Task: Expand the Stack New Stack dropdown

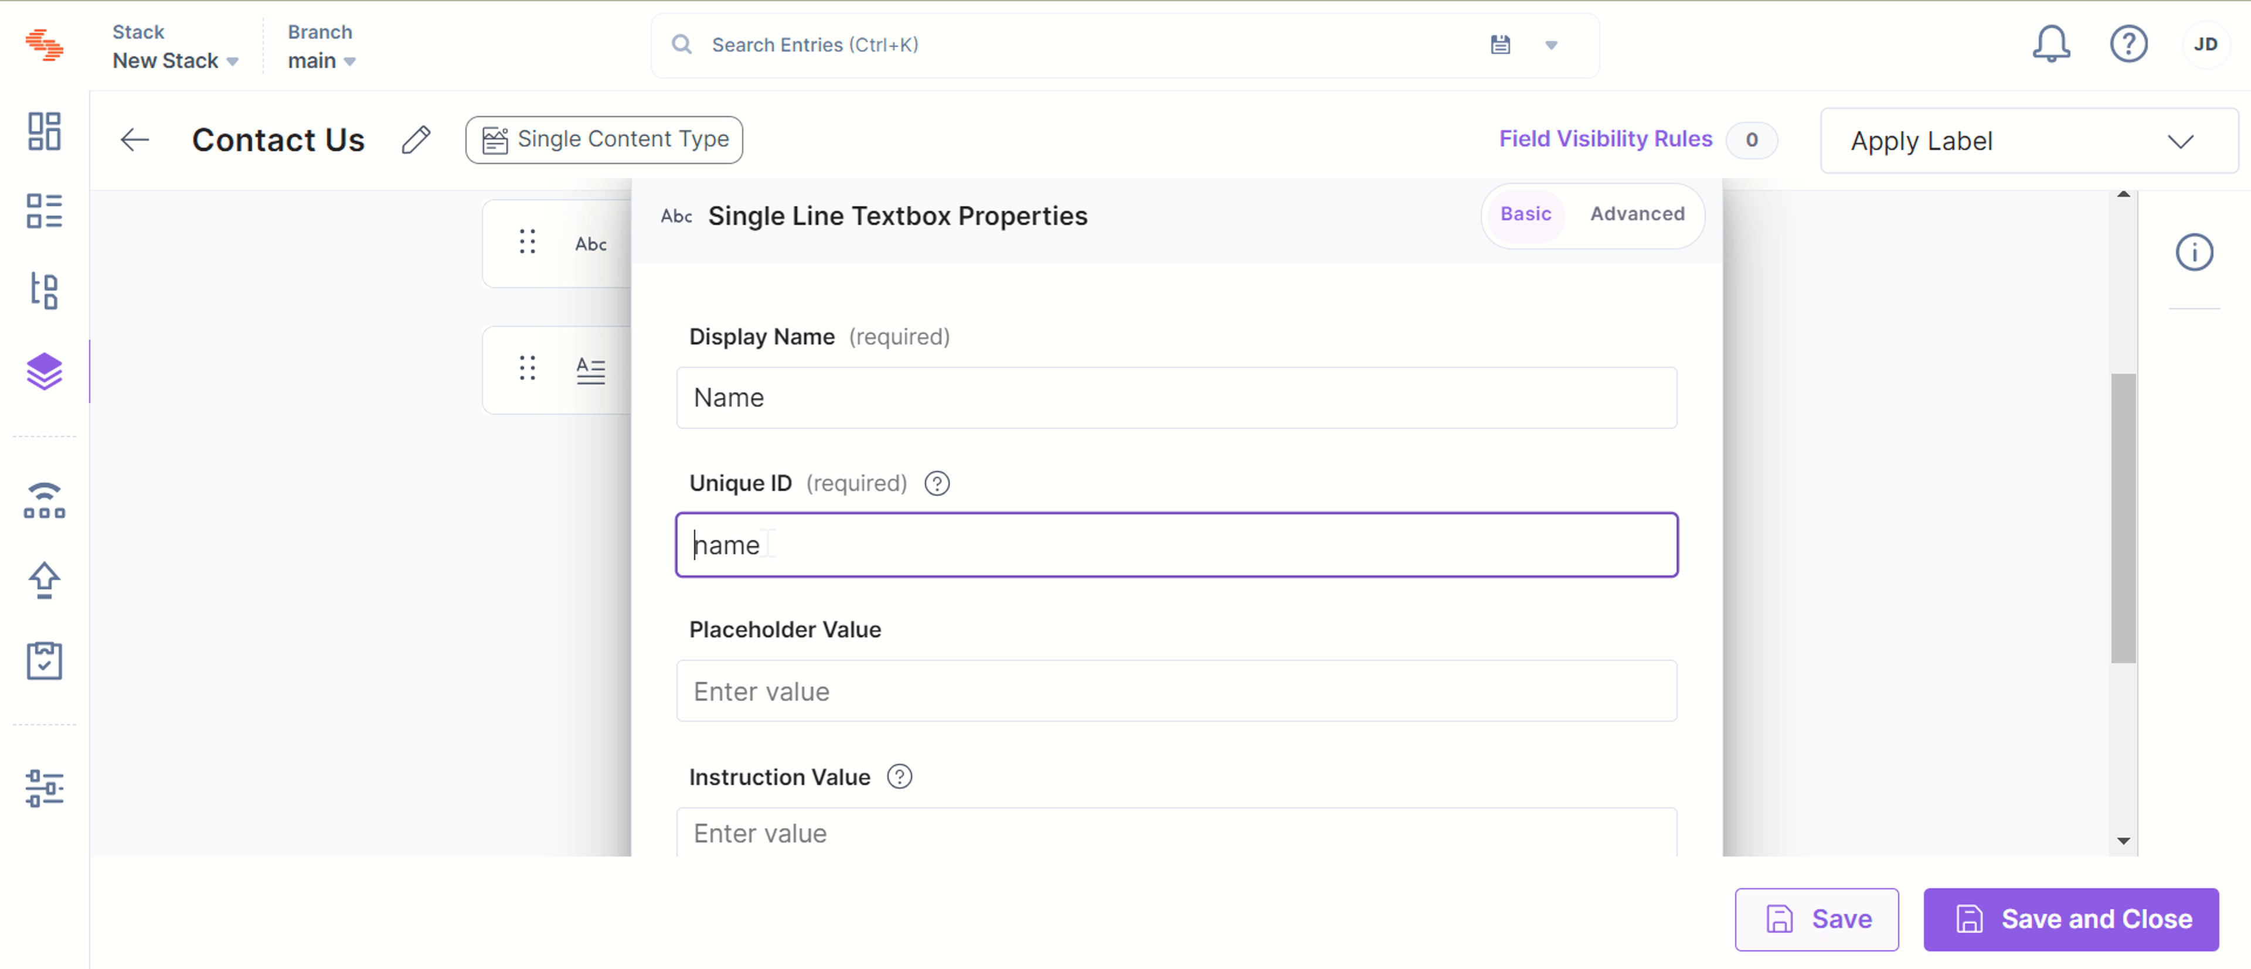Action: click(176, 46)
